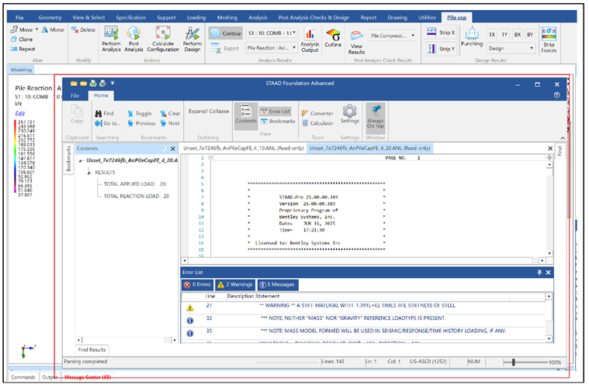
Task: Select the Strip Y tool
Action: click(x=441, y=49)
